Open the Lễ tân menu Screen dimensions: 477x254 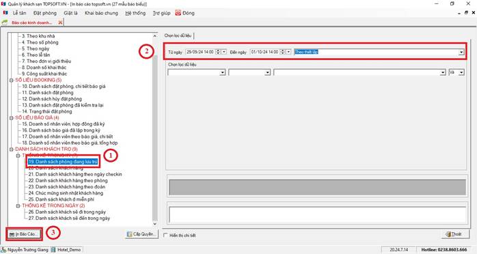(19, 13)
